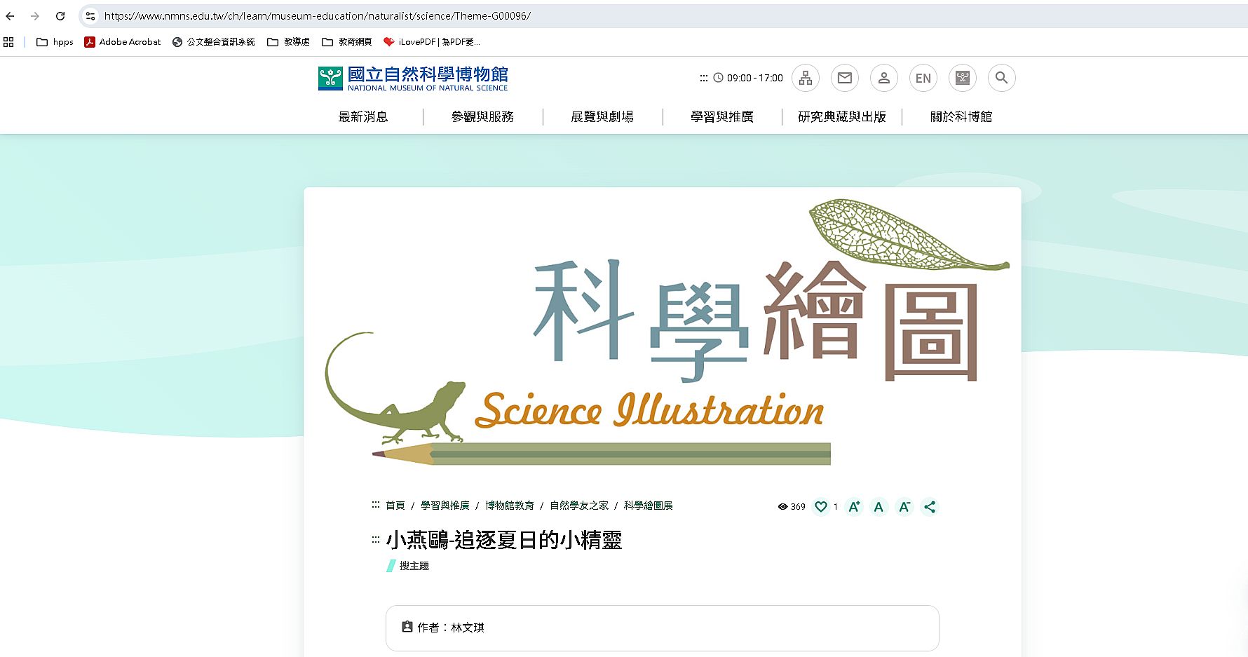
Task: Open the Adobe Acrobat bookmark
Action: [123, 42]
